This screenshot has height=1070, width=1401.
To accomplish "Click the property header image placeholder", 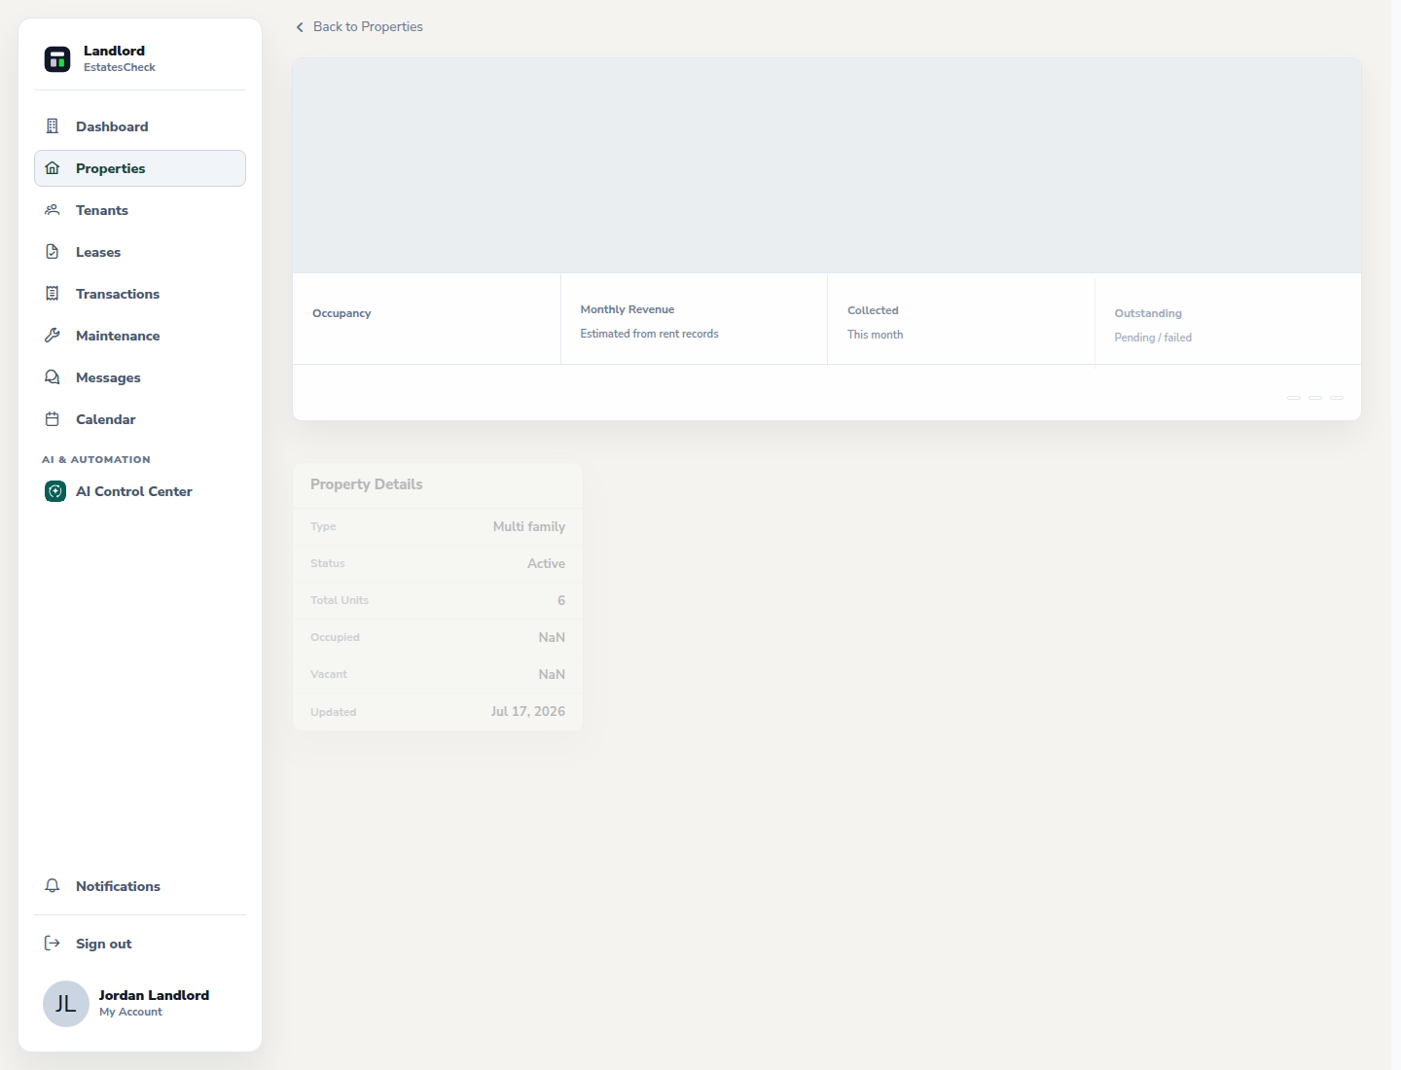I will [827, 165].
